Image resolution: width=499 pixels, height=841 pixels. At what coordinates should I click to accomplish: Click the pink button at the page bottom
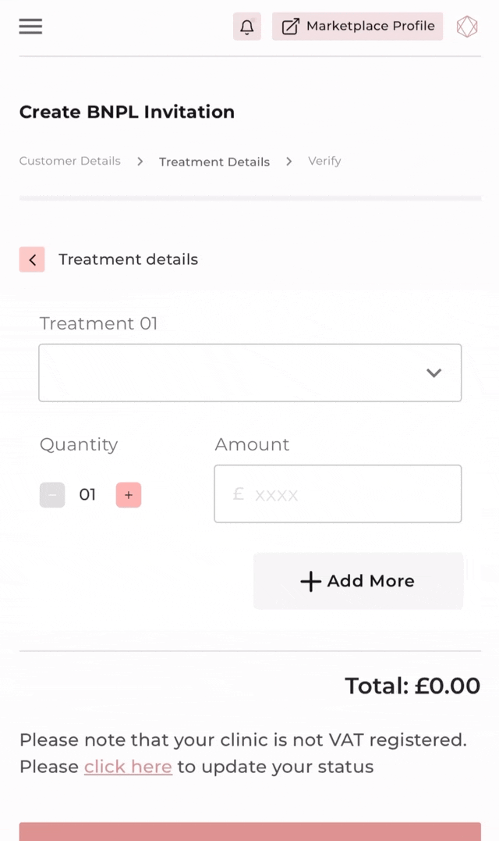click(x=250, y=832)
